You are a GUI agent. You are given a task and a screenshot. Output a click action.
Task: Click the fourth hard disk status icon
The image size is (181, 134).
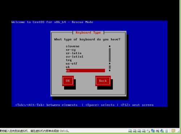pos(144,131)
